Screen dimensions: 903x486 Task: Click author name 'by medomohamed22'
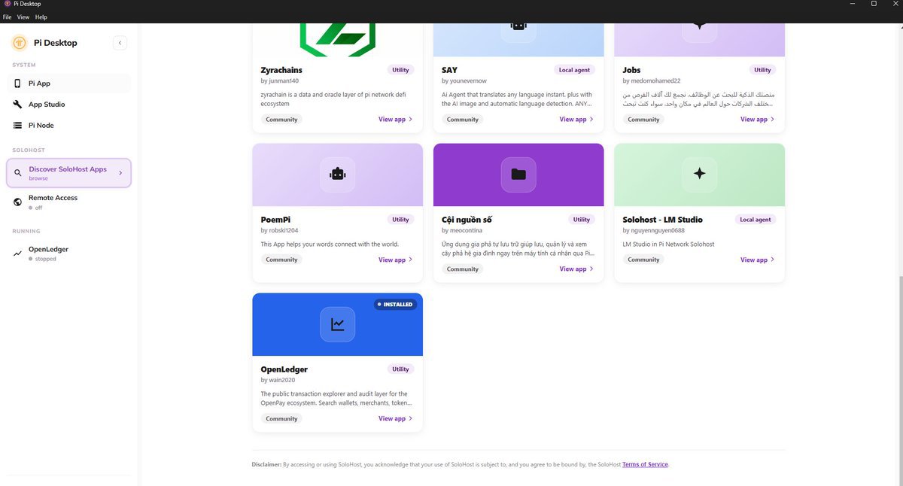[652, 80]
